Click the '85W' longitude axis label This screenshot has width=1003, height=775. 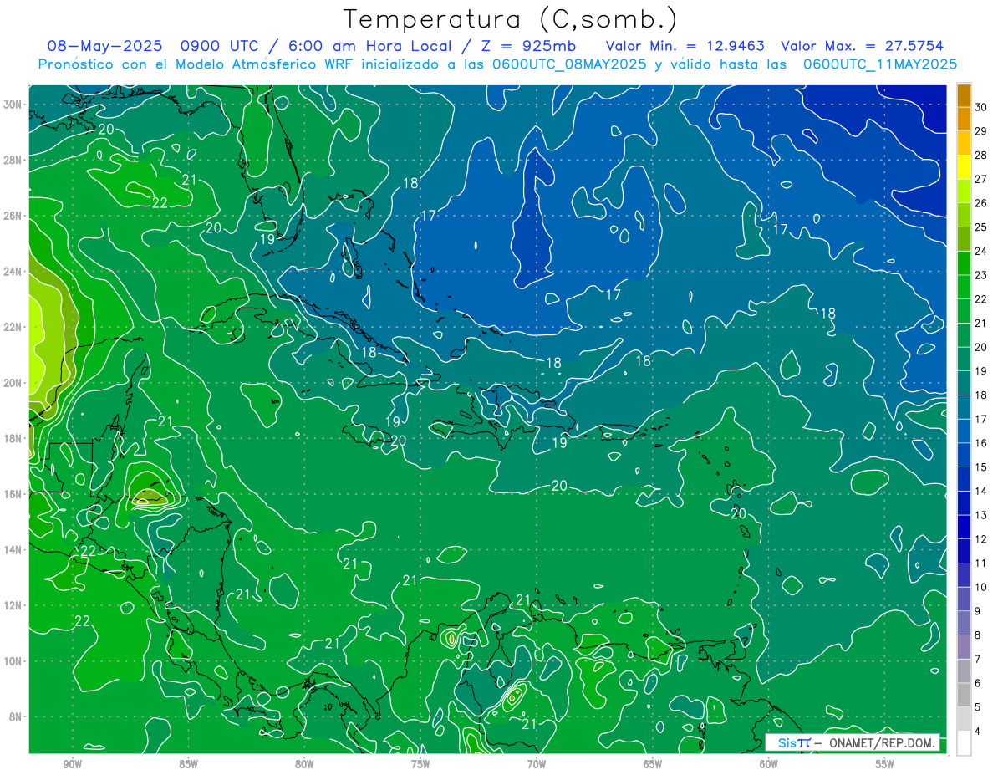point(188,763)
